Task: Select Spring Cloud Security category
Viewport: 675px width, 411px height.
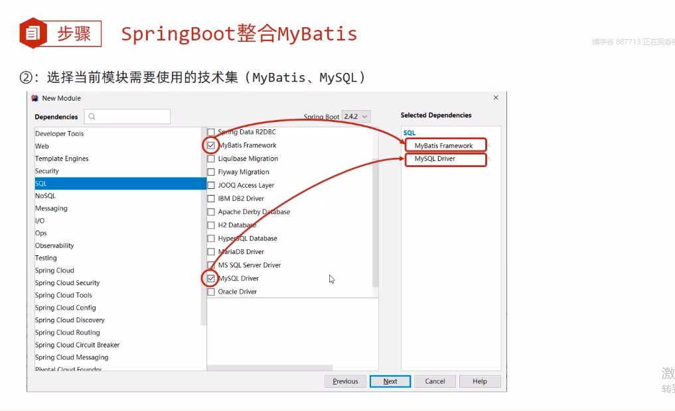Action: coord(117,283)
